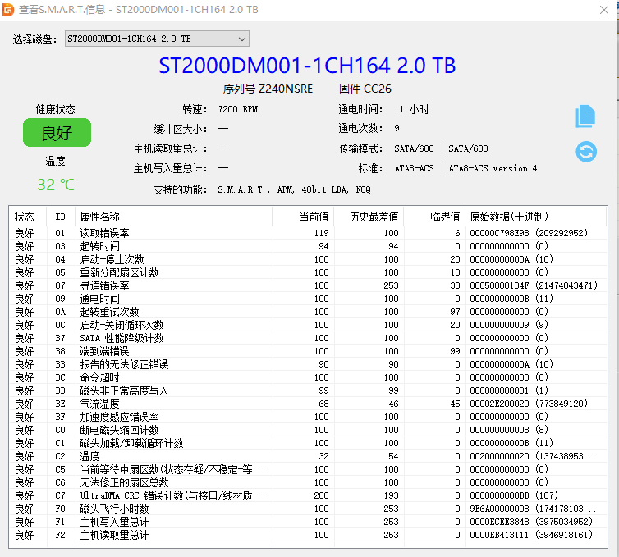The width and height of the screenshot is (619, 557).
Task: Click raw value 00002E200020 (773849120)
Action: click(x=529, y=404)
